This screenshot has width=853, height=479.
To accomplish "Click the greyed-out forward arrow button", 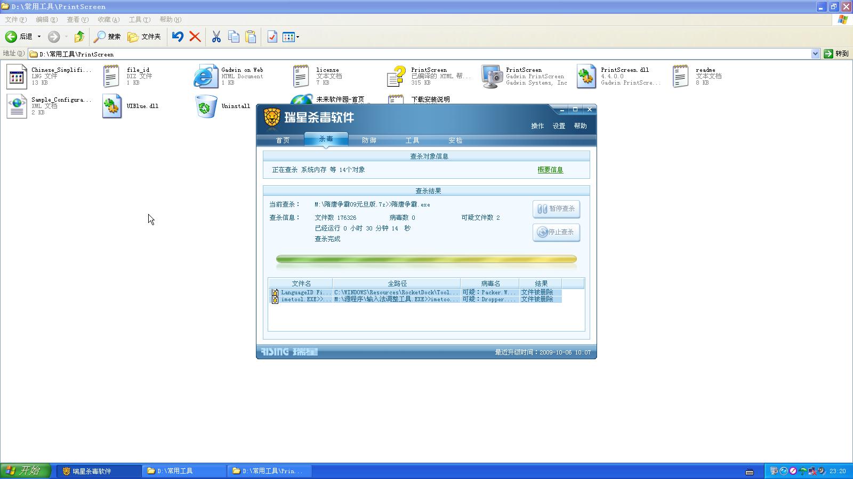I will click(x=54, y=37).
